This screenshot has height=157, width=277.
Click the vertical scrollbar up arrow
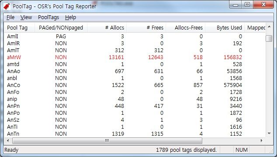269,27
